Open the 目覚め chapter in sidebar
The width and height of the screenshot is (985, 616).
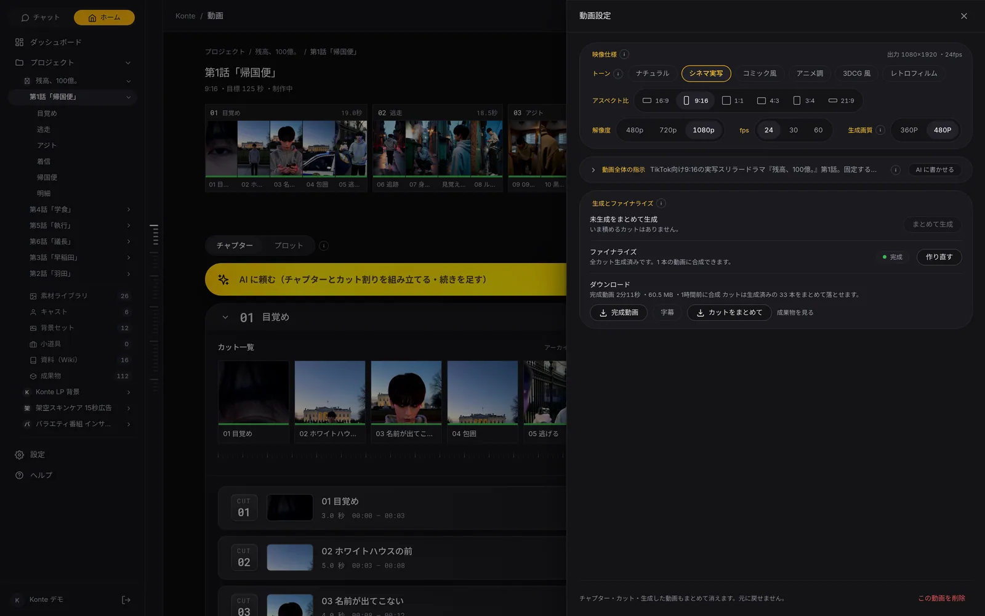[x=47, y=113]
